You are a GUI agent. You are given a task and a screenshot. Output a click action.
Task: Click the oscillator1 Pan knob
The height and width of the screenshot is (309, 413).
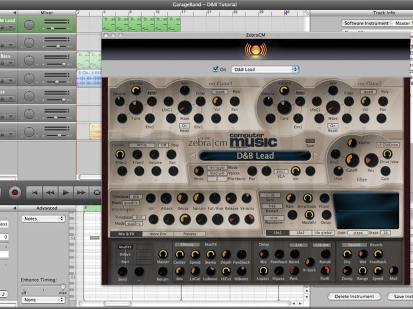click(x=234, y=101)
